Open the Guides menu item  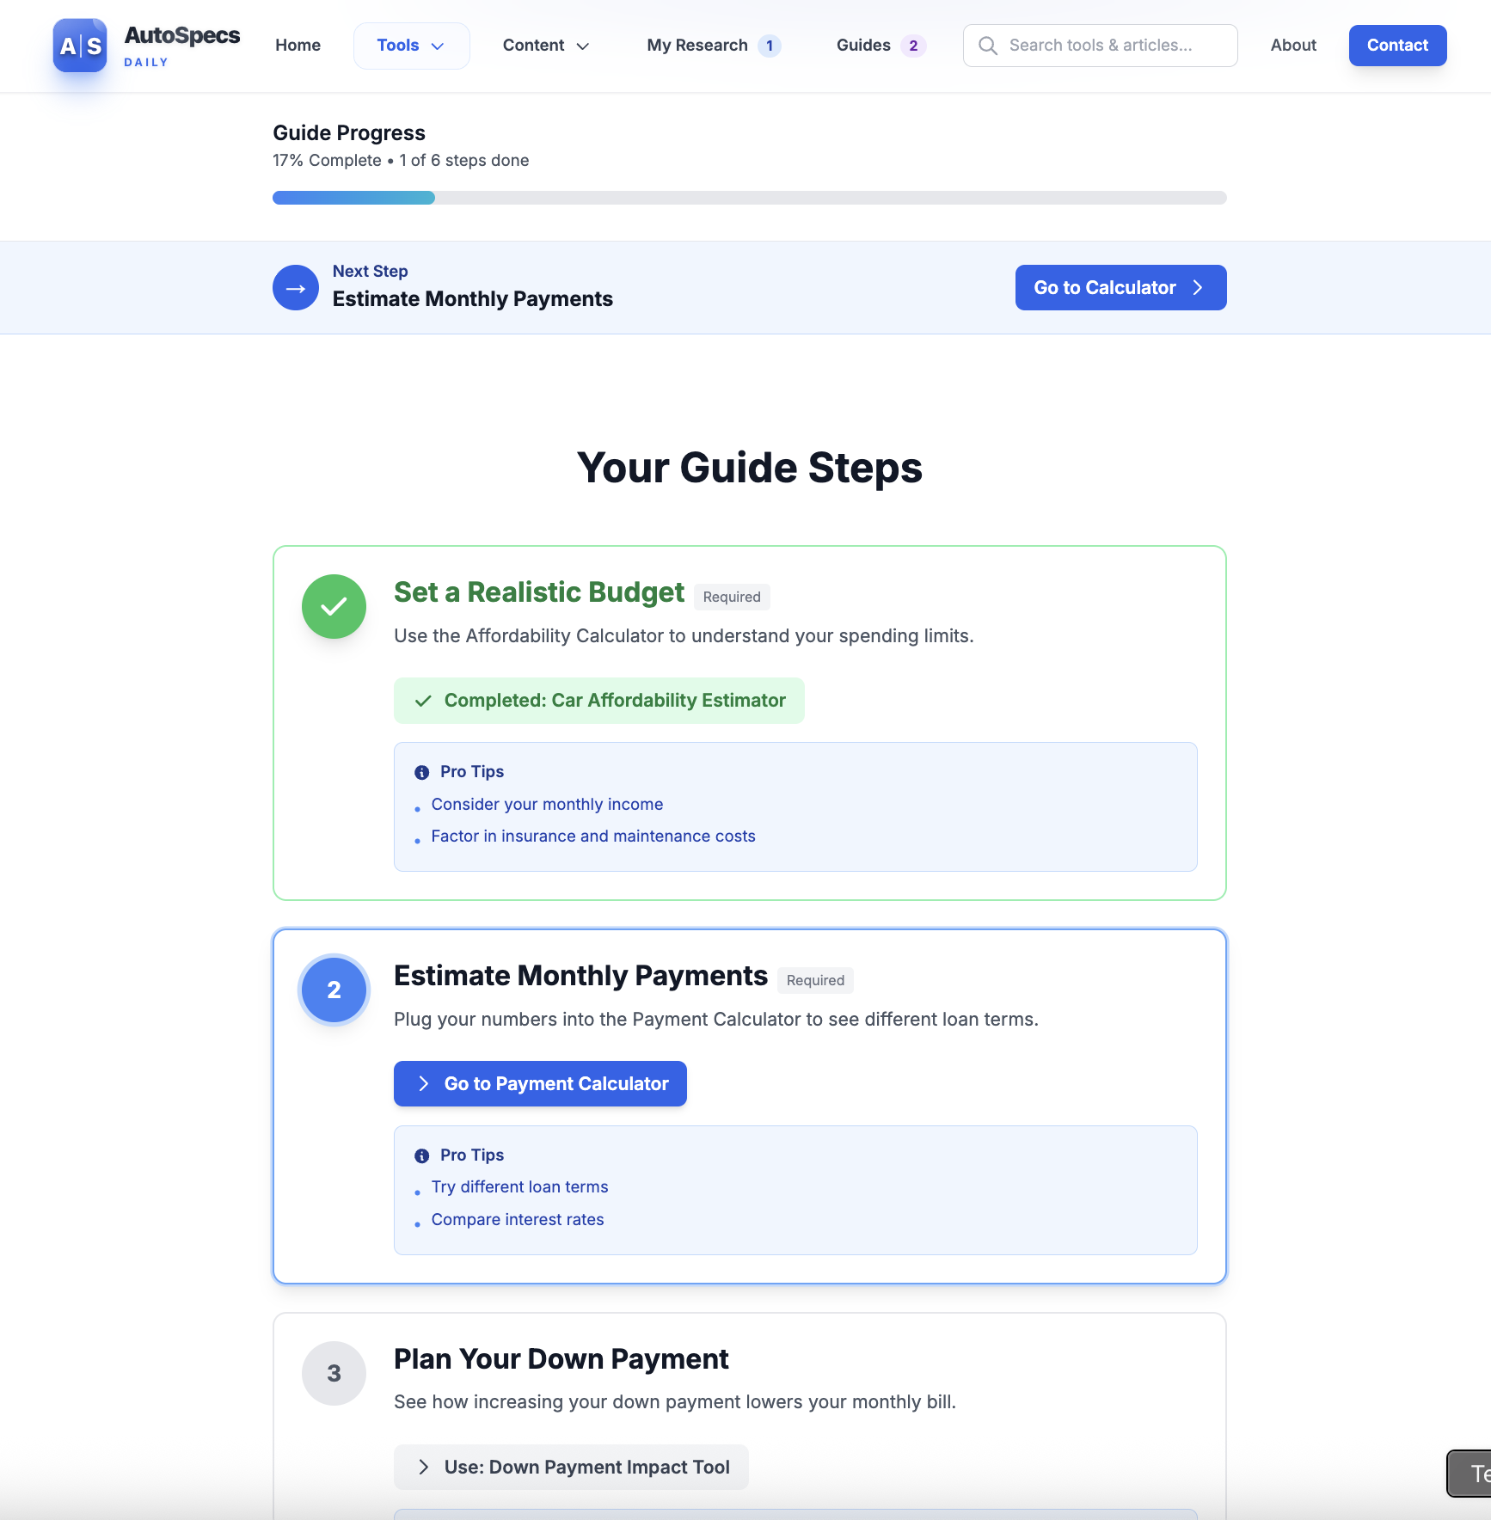coord(863,46)
